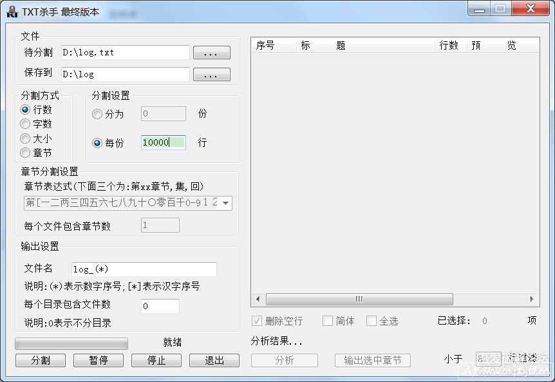Click the progress bar next to 就绪
Image resolution: width=555 pixels, height=382 pixels.
tap(71, 344)
